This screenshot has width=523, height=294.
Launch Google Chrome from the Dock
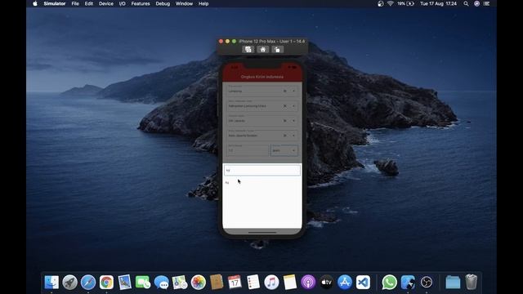point(106,283)
